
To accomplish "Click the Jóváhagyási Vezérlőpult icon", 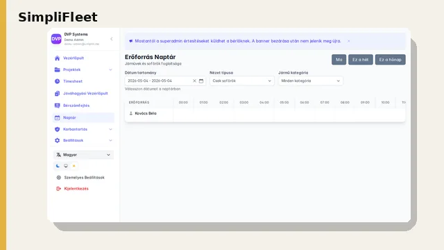I will click(57, 93).
